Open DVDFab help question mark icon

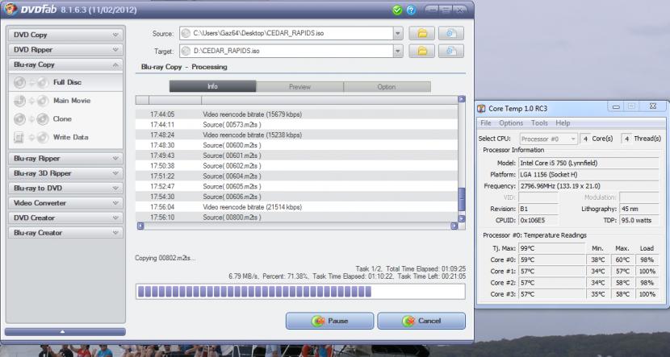coord(411,10)
